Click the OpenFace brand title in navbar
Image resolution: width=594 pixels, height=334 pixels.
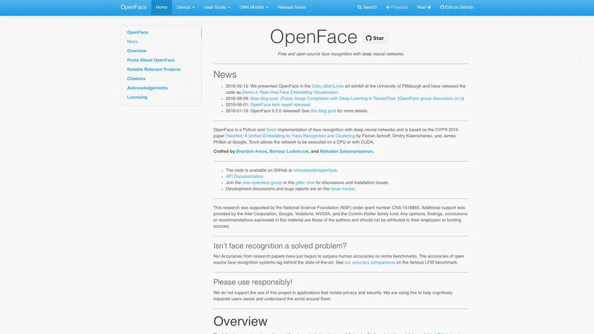click(134, 7)
